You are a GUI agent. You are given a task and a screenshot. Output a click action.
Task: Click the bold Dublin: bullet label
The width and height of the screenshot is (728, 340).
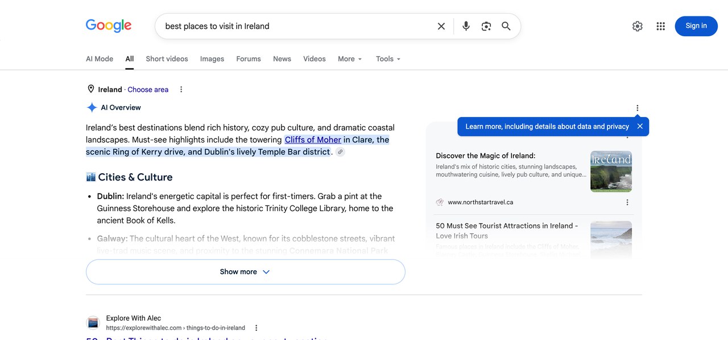click(110, 196)
